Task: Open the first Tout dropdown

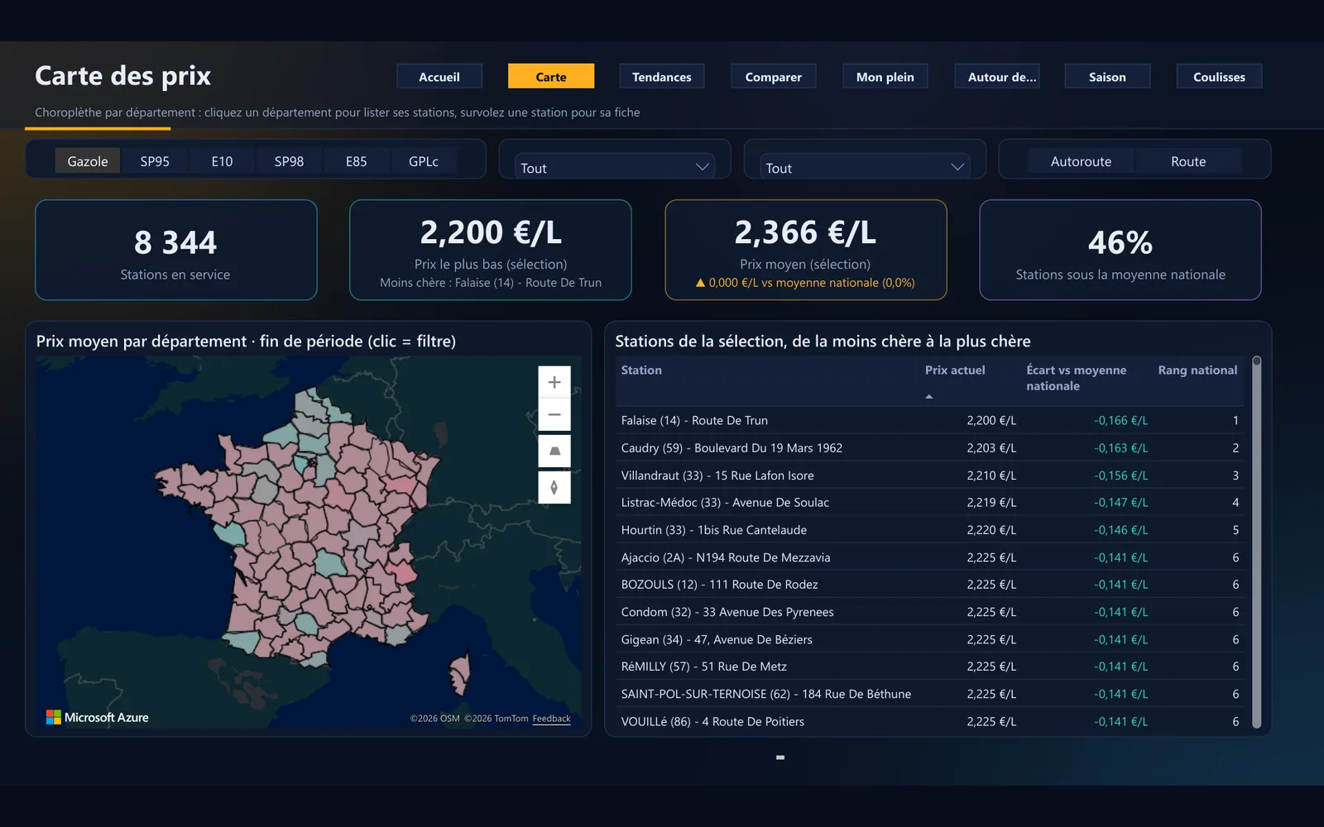Action: click(x=615, y=167)
